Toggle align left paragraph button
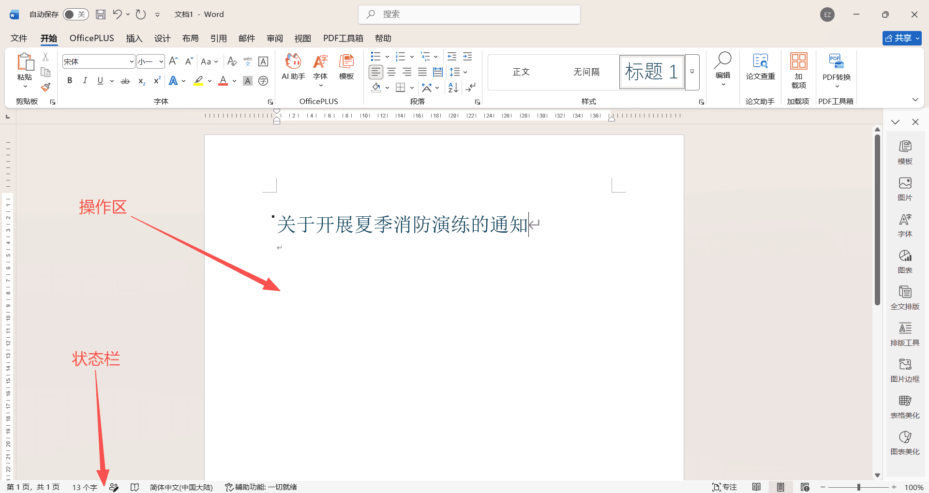The width and height of the screenshot is (929, 493). (x=376, y=72)
